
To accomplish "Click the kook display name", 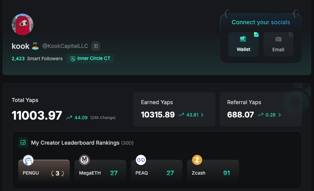I will (x=21, y=46).
